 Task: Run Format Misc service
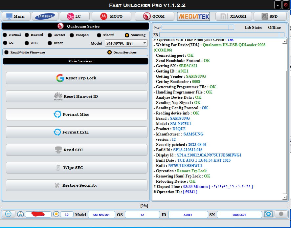pos(77,114)
